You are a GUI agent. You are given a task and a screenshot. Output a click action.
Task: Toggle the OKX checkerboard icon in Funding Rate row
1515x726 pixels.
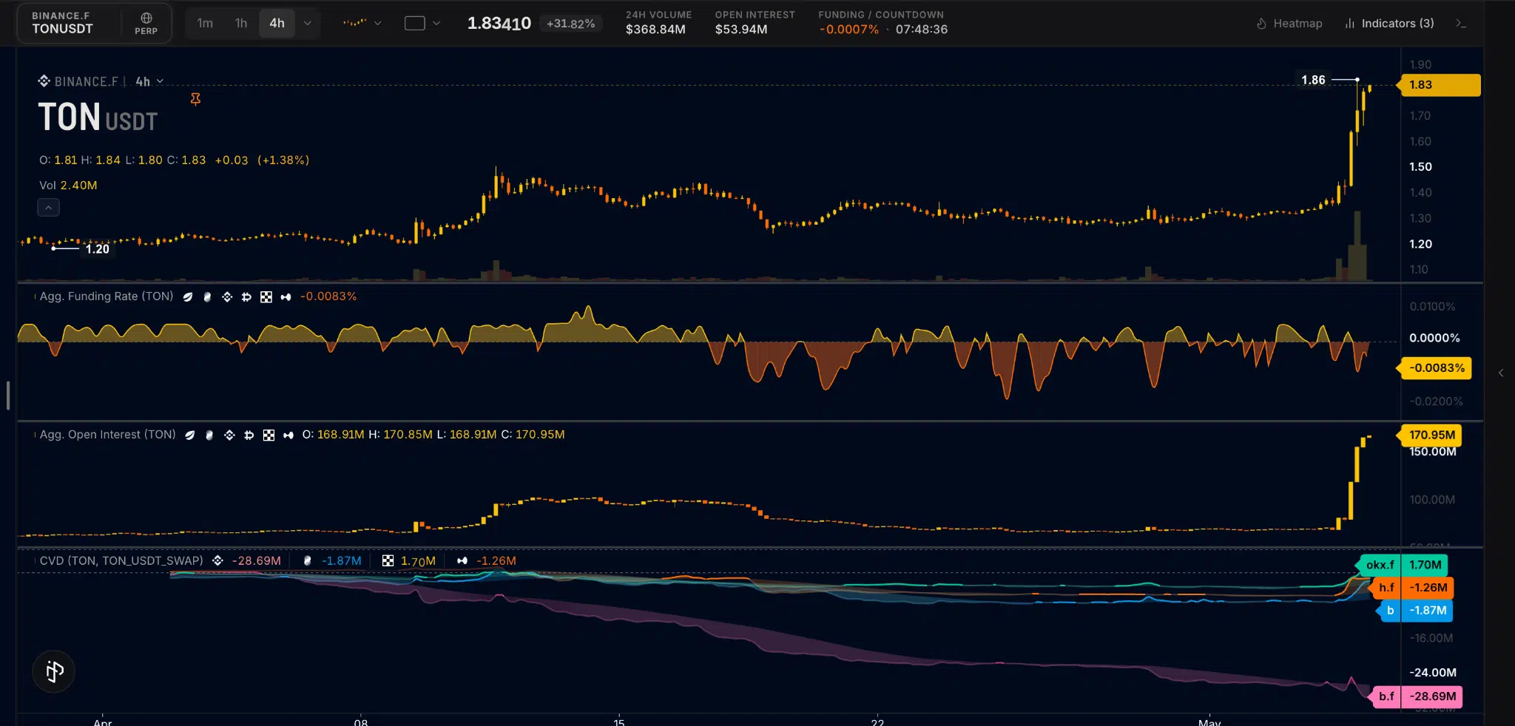266,297
